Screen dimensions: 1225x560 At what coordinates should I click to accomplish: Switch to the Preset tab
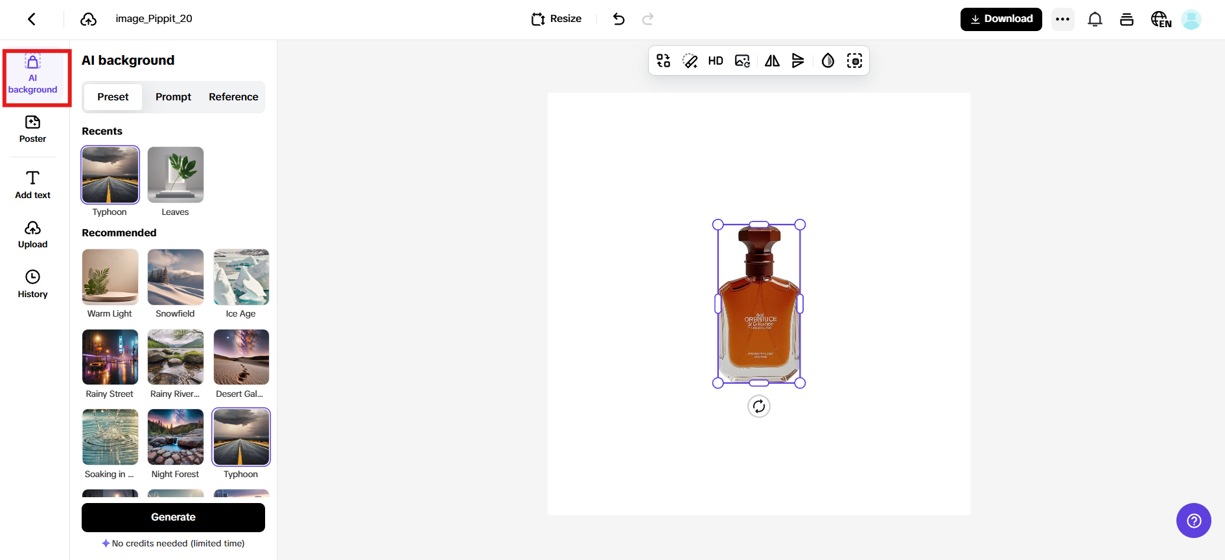(113, 97)
